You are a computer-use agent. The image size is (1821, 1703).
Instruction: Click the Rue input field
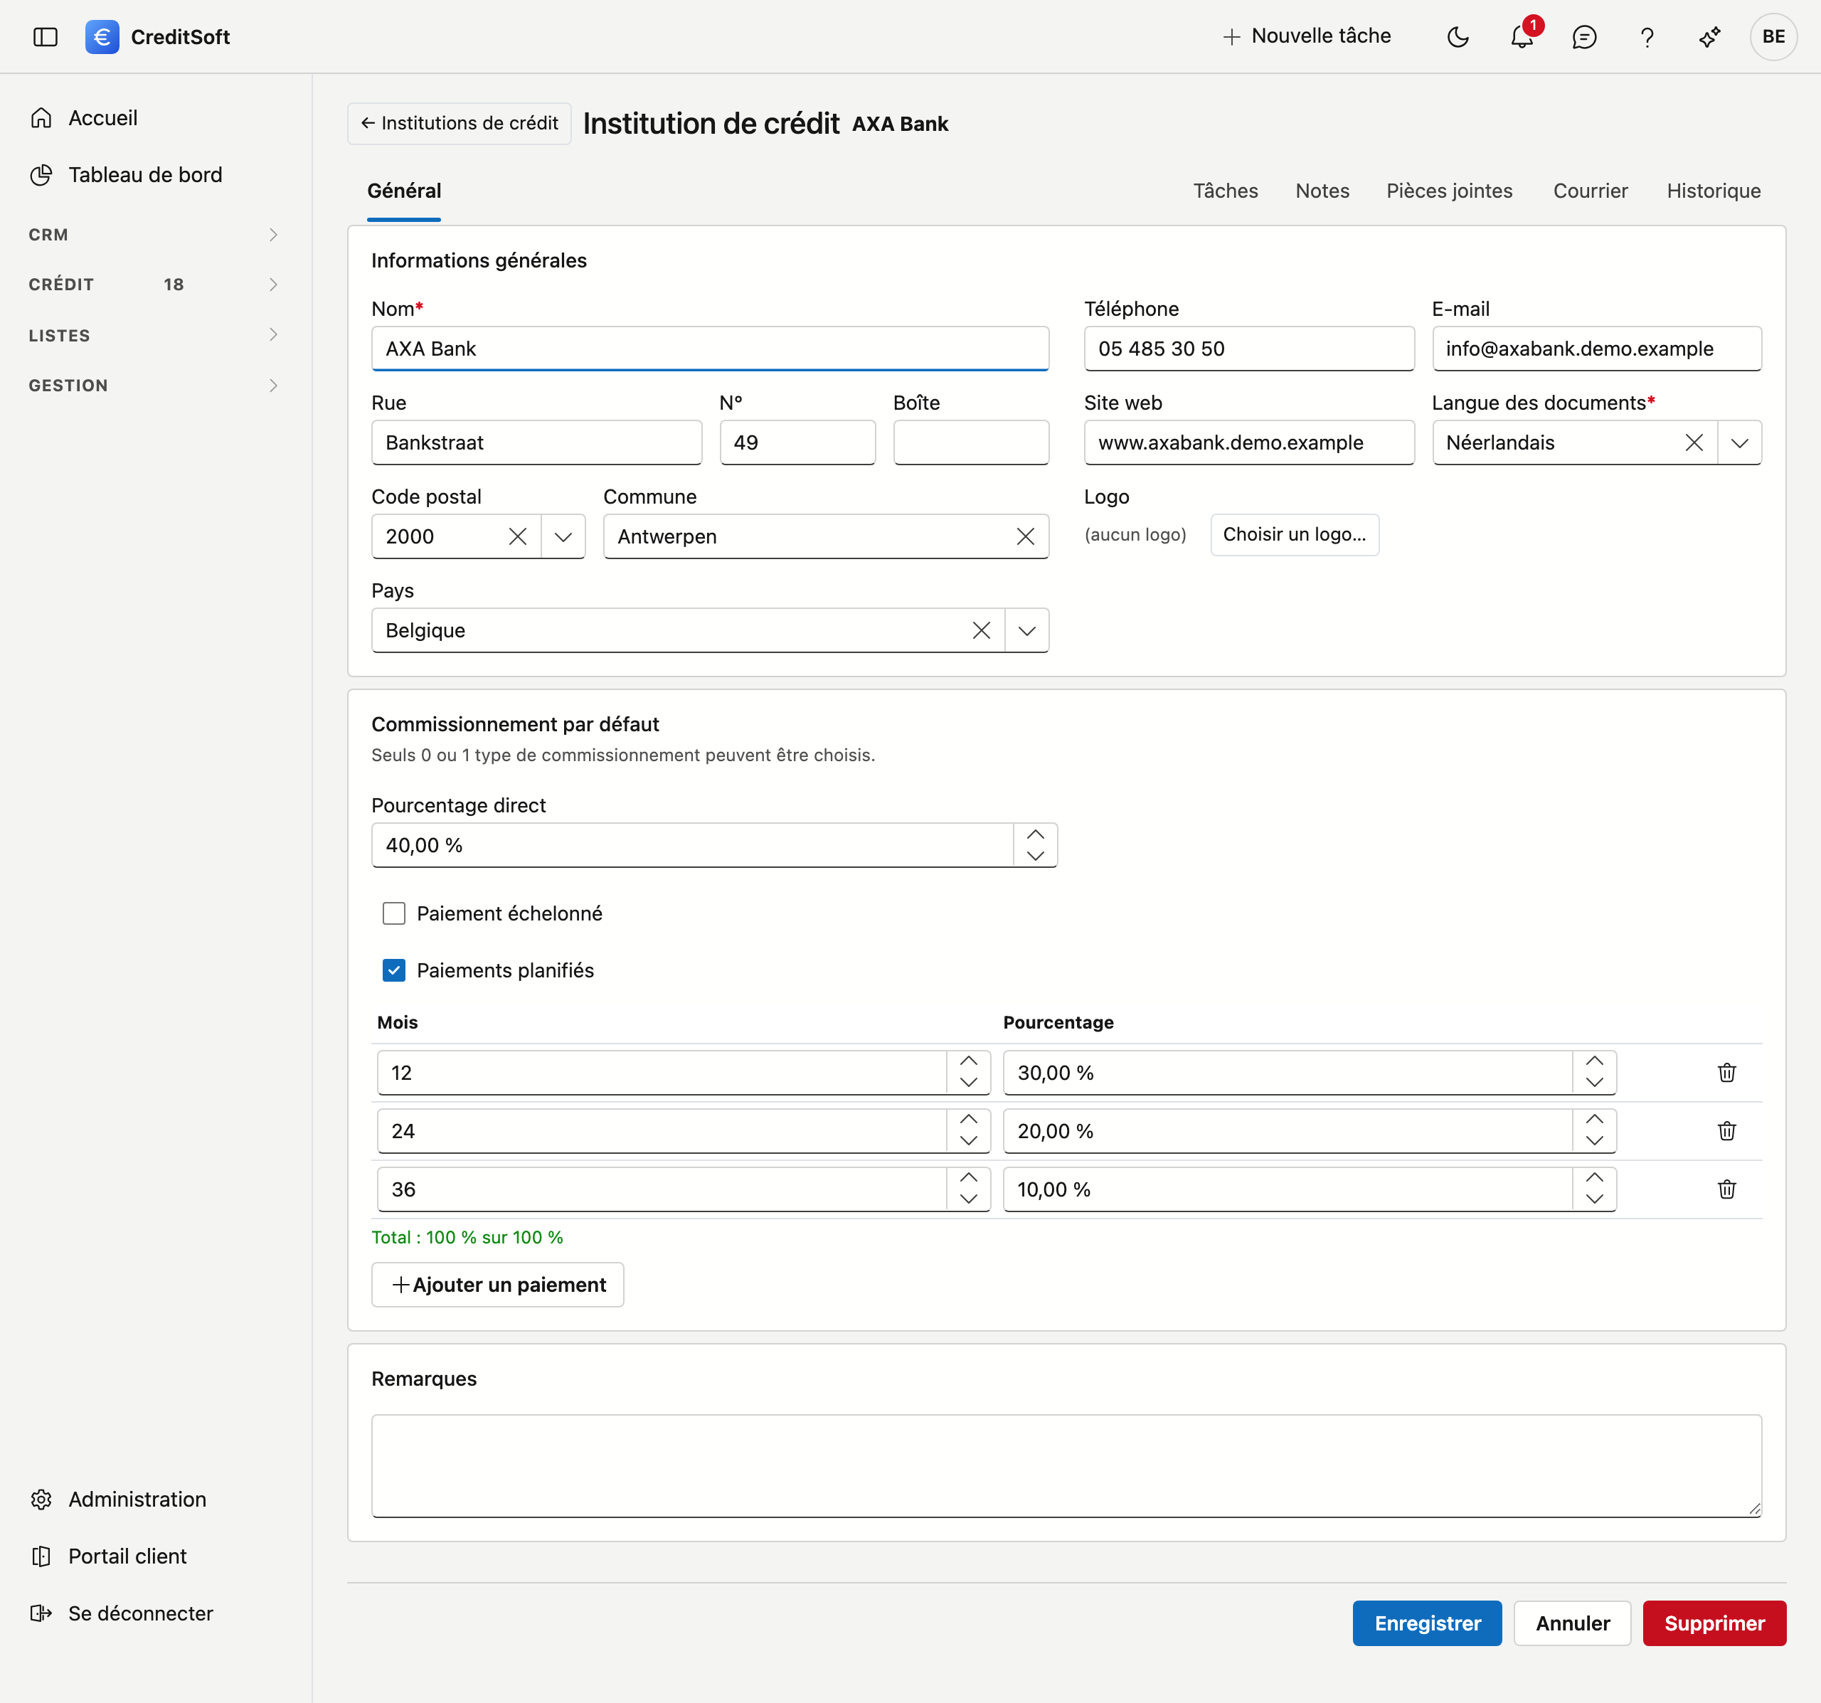coord(537,442)
